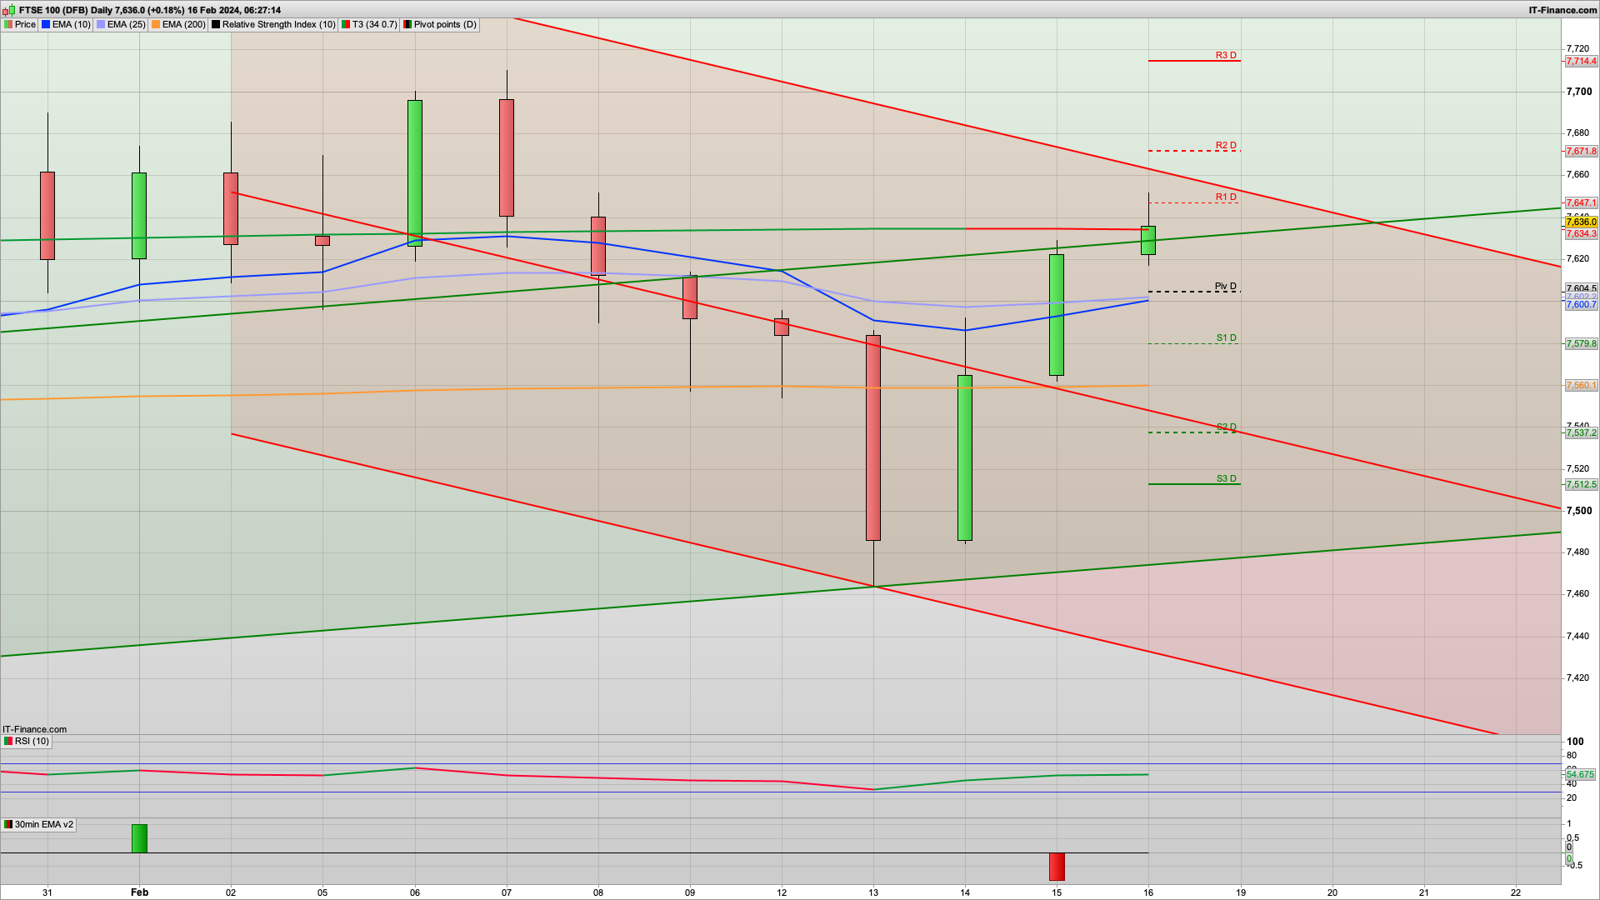Select the 13 date label on time axis

tap(873, 892)
